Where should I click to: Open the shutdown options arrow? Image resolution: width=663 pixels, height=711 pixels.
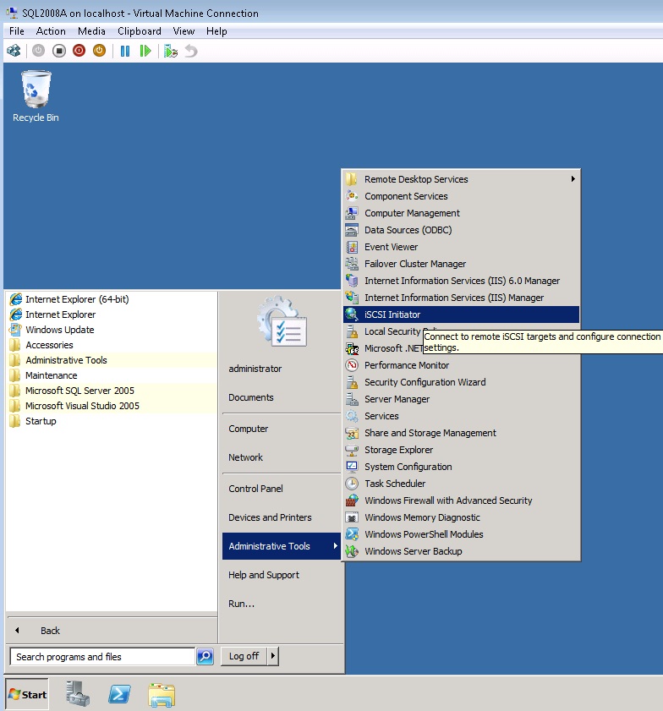[x=272, y=656]
